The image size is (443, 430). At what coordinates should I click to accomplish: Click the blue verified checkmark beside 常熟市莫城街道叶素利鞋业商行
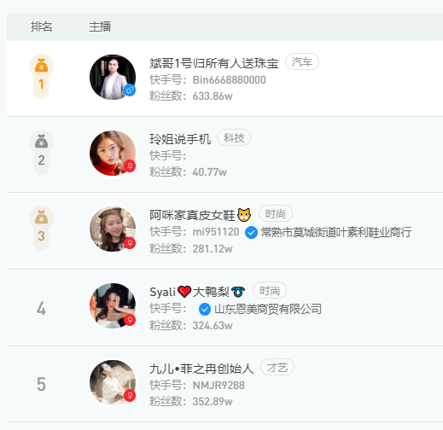251,233
